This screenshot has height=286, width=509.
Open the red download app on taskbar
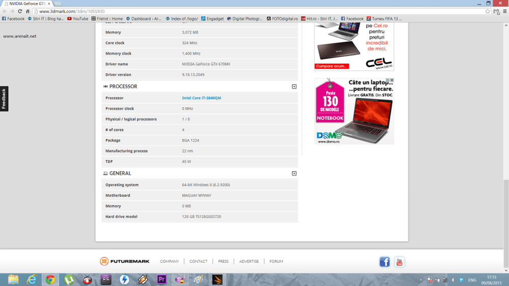pos(88,279)
